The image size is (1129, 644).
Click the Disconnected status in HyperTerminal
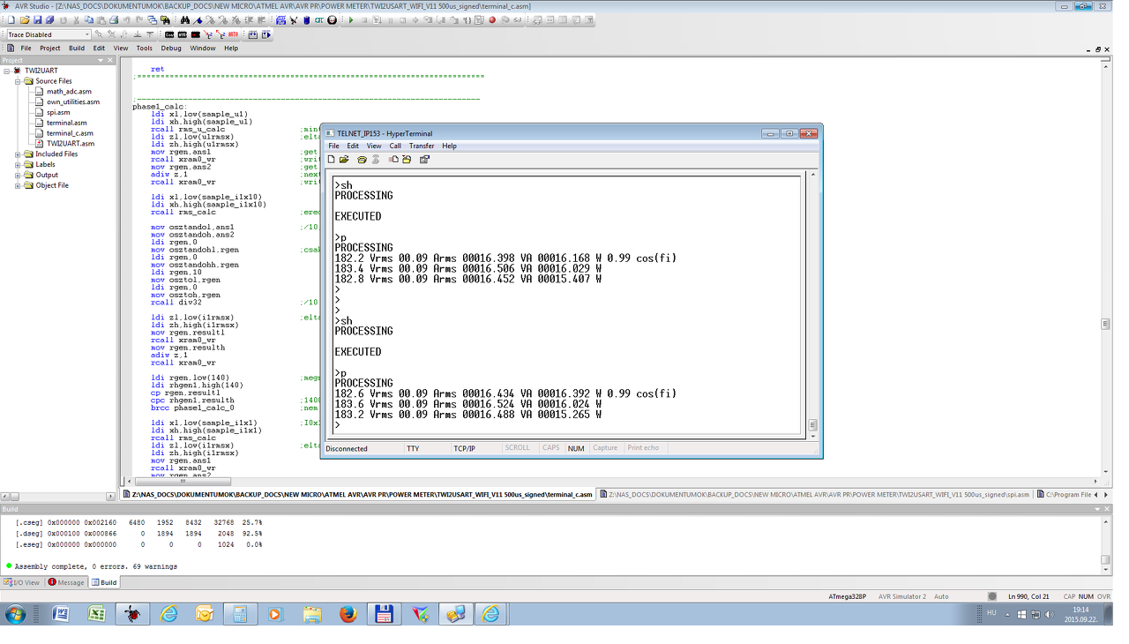pos(347,448)
